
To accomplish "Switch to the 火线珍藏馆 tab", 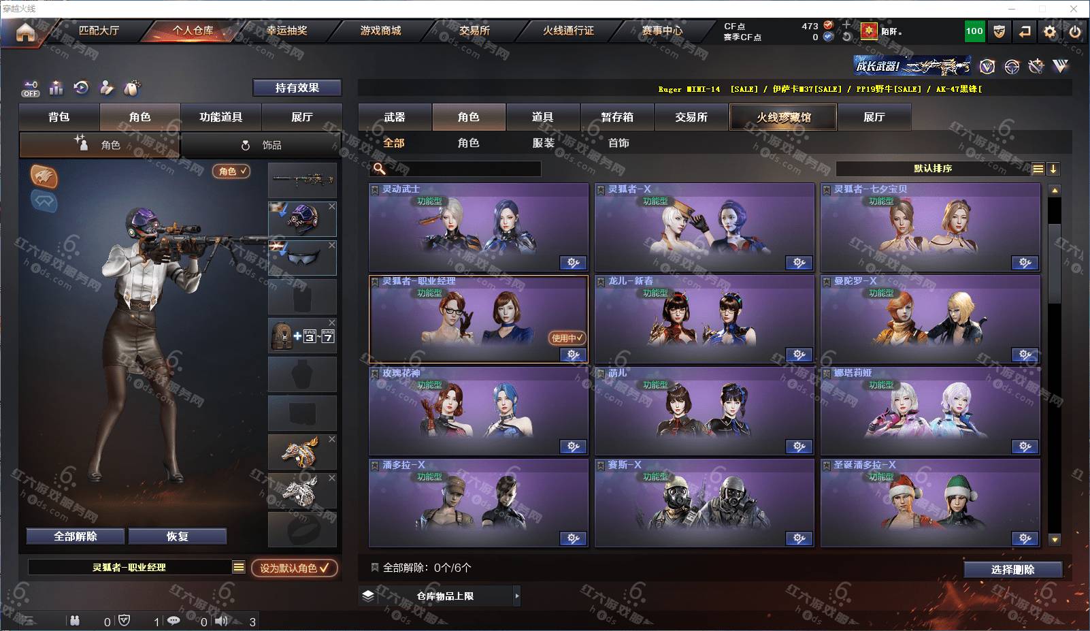I will coord(783,117).
